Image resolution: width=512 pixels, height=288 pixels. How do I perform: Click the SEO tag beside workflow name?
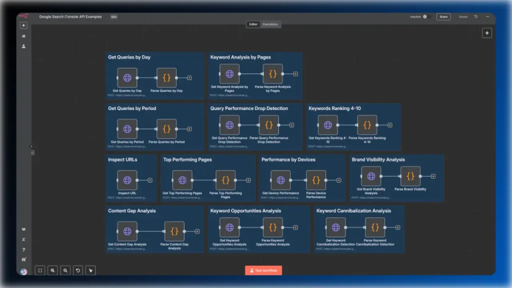pyautogui.click(x=113, y=16)
